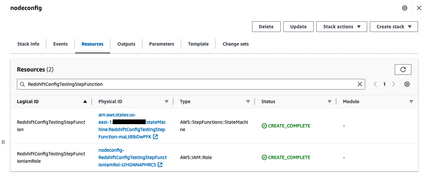The height and width of the screenshot is (193, 428).
Task: Refresh the Resources list
Action: tap(403, 70)
